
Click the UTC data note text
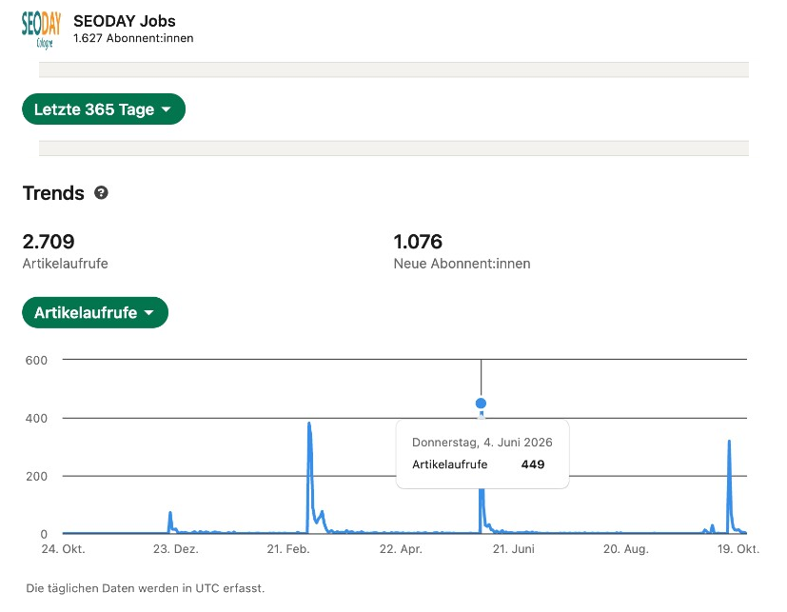[x=145, y=588]
